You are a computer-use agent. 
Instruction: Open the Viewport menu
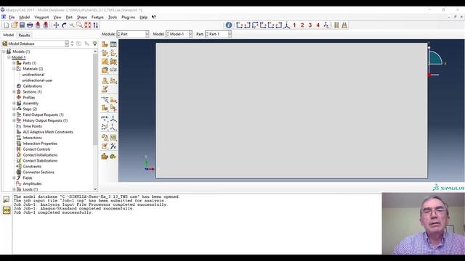point(41,17)
